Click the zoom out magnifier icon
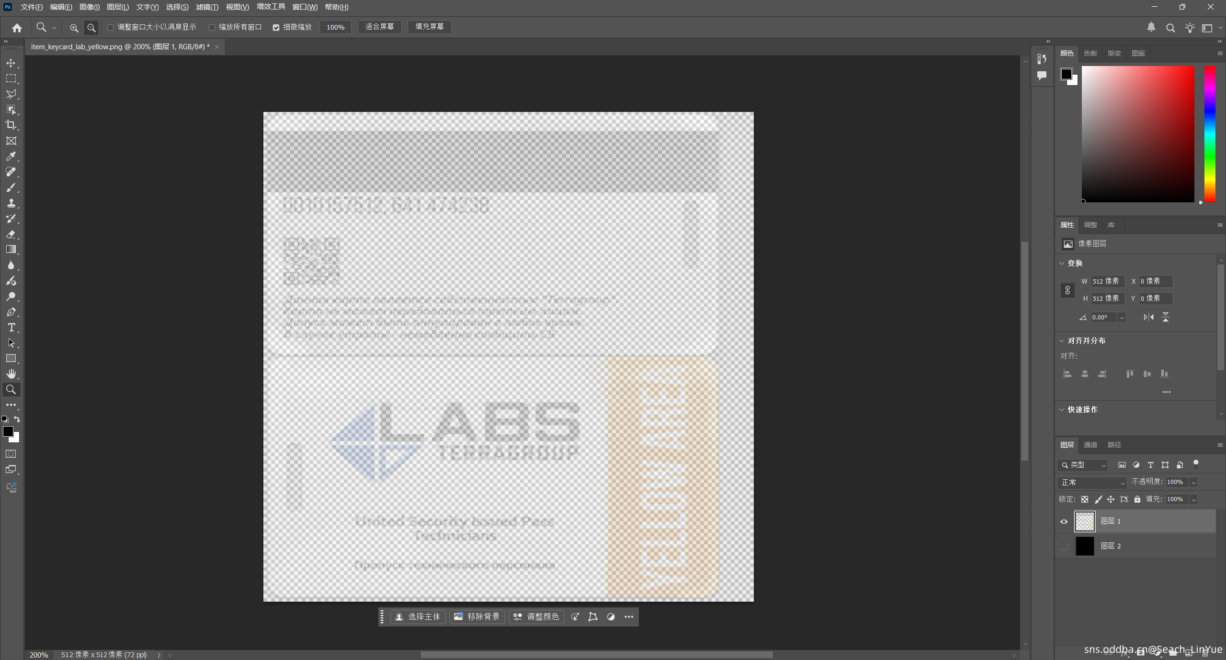Screen dimensions: 1226x660 [x=91, y=28]
